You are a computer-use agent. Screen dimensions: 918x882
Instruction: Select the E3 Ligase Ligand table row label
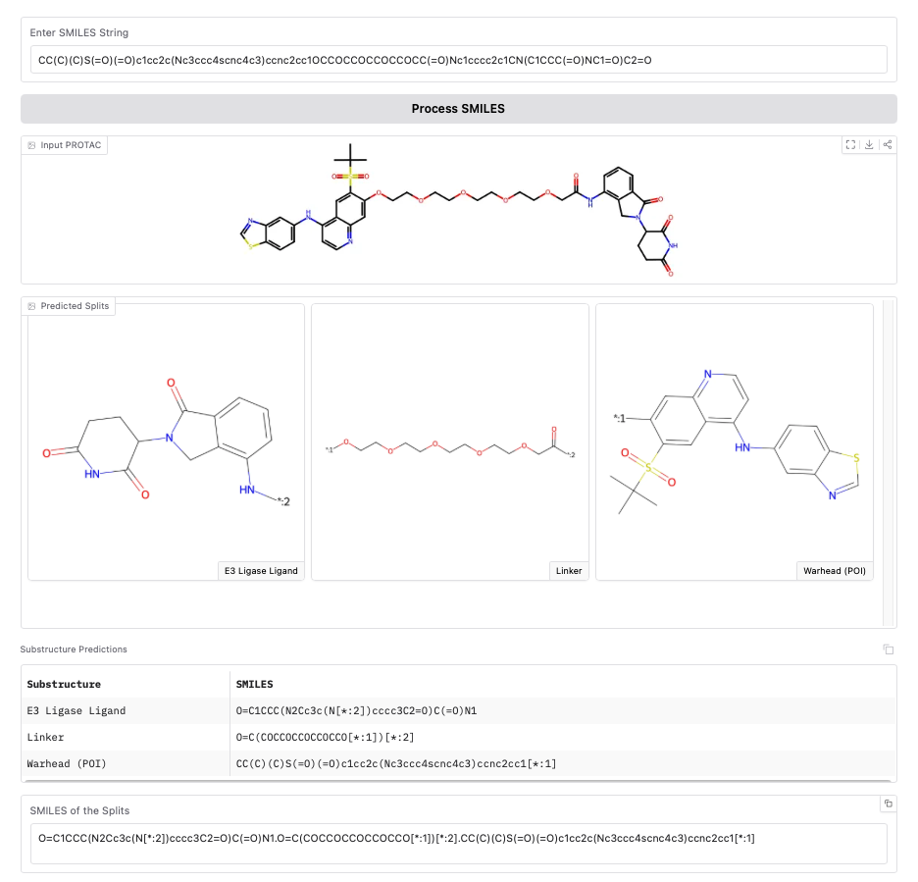click(76, 710)
